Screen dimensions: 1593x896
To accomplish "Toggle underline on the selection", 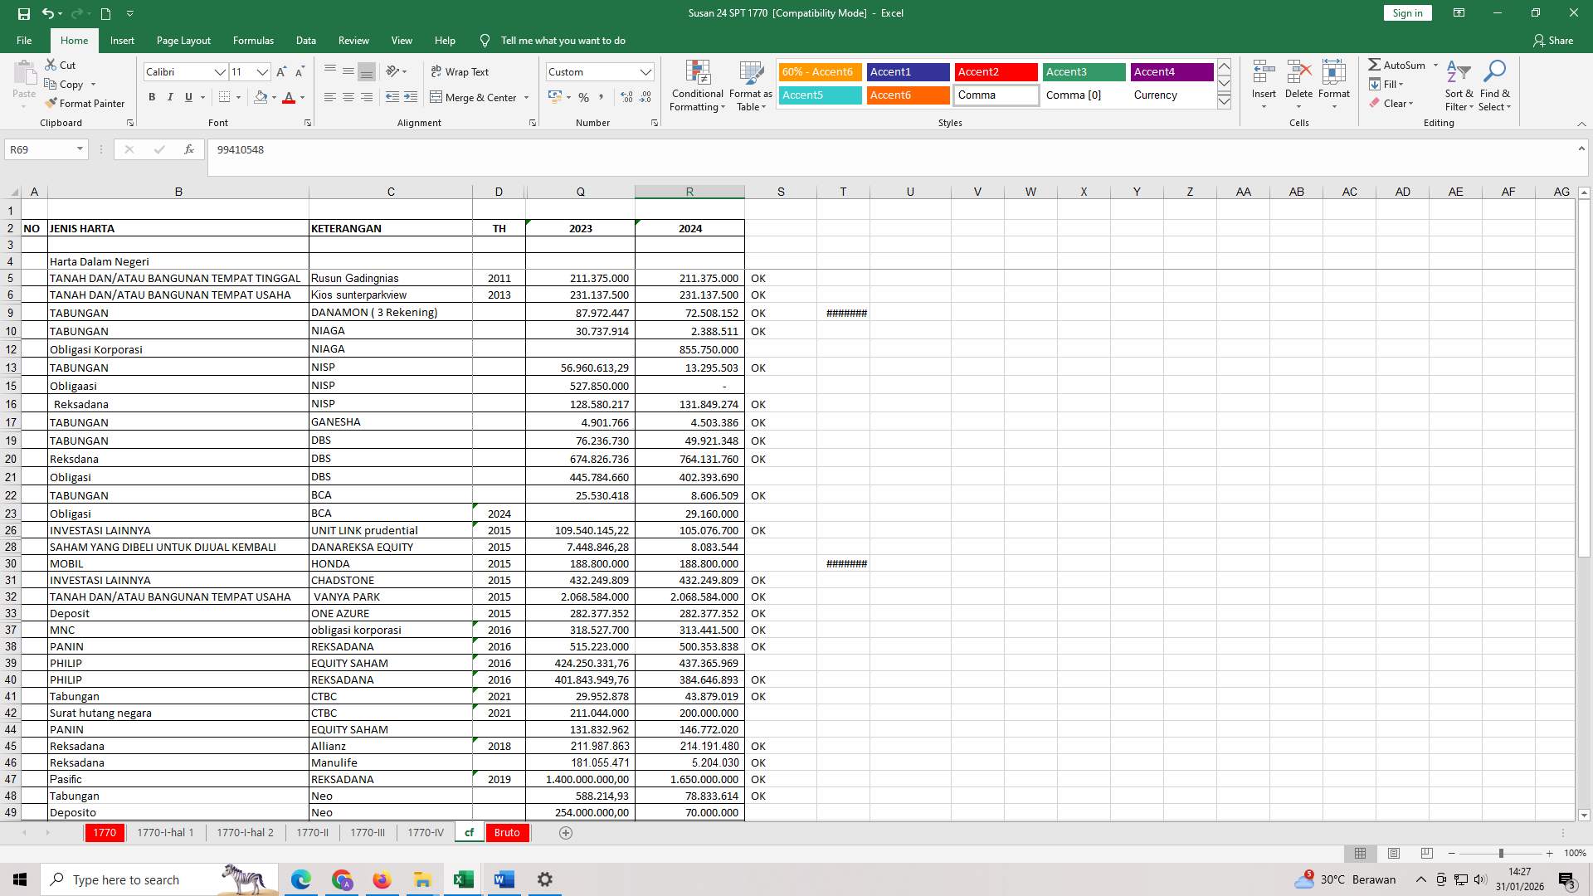I will click(x=188, y=97).
